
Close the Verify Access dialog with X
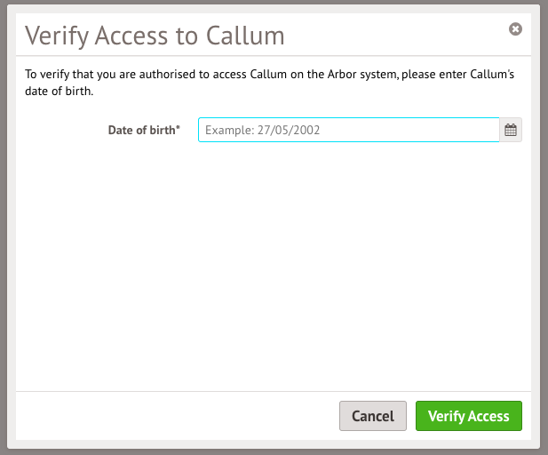click(x=515, y=29)
